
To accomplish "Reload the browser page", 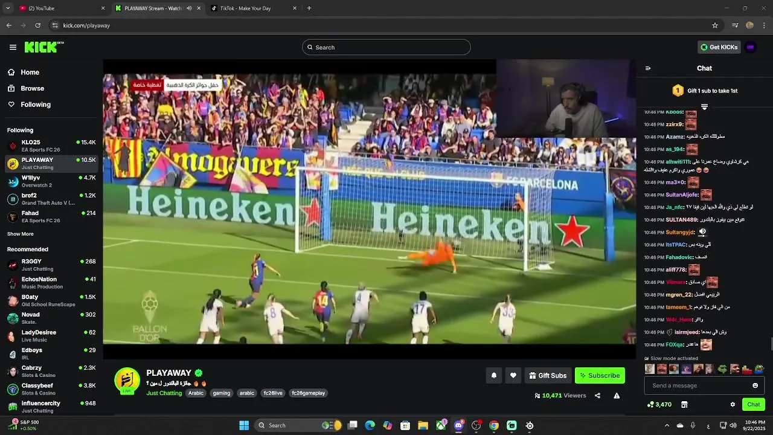I will 37,25.
